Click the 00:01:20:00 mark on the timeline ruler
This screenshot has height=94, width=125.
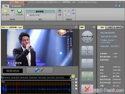click(51, 78)
